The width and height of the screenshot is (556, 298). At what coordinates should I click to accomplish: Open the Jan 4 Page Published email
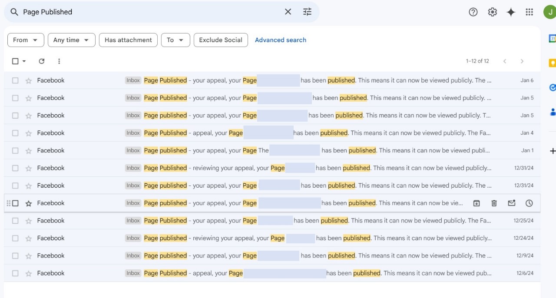(272, 133)
